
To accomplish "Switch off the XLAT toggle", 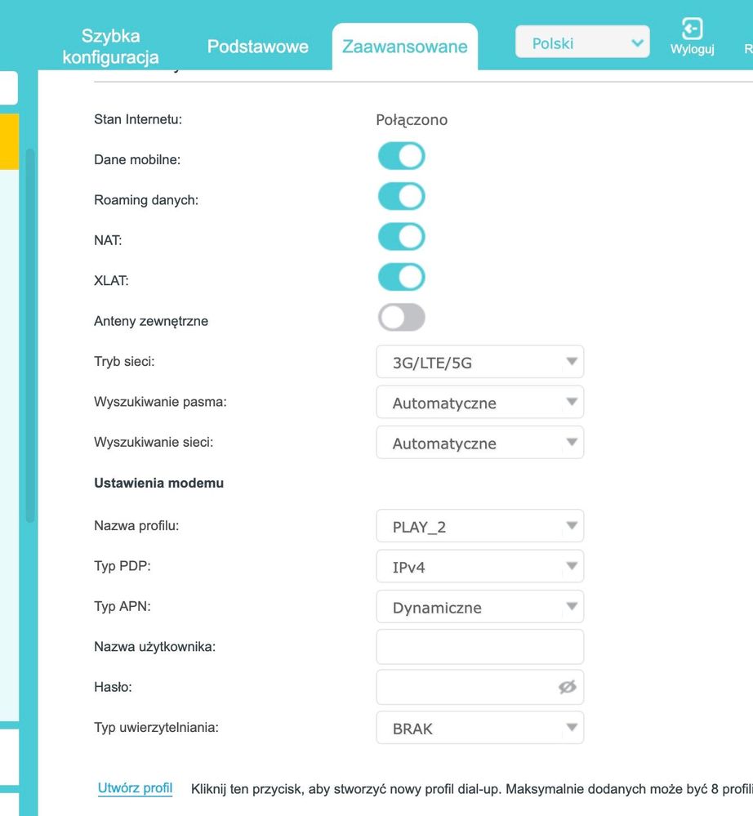I will click(401, 278).
